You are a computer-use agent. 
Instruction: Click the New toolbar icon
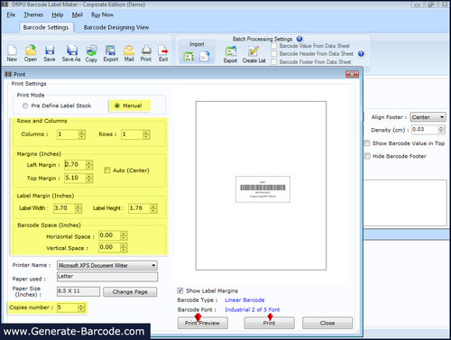click(x=12, y=53)
